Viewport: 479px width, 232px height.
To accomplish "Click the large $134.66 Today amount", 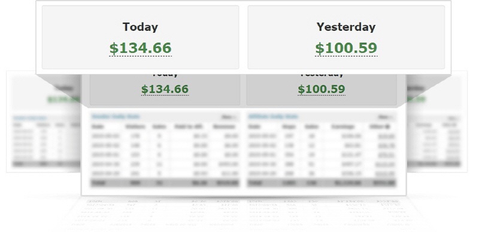I will coord(141,48).
